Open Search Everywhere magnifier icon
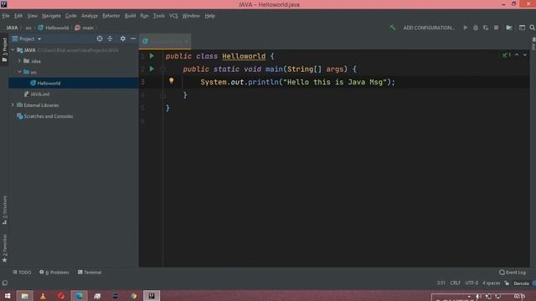Image resolution: width=536 pixels, height=301 pixels. [533, 28]
